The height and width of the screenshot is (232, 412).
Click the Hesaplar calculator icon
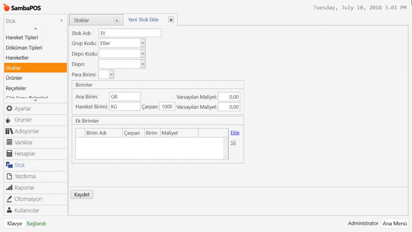pos(9,154)
